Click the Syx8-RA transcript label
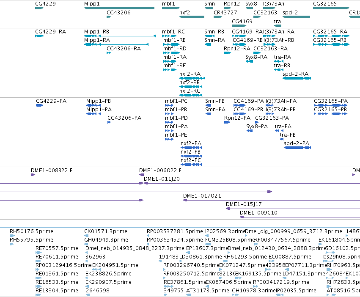360x297 pixels. click(256, 57)
